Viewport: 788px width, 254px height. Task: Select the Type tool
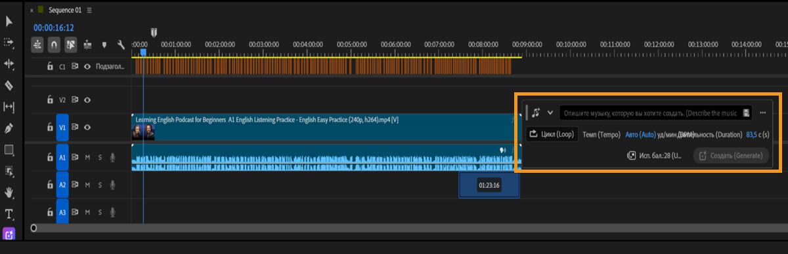(9, 213)
